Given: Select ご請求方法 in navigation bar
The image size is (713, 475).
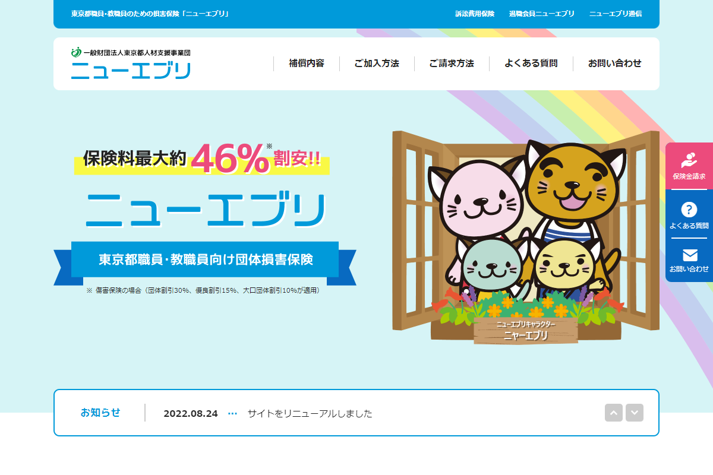Looking at the screenshot, I should (x=452, y=64).
